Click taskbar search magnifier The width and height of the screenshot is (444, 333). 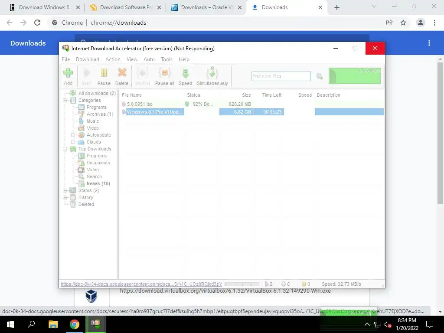click(31, 324)
